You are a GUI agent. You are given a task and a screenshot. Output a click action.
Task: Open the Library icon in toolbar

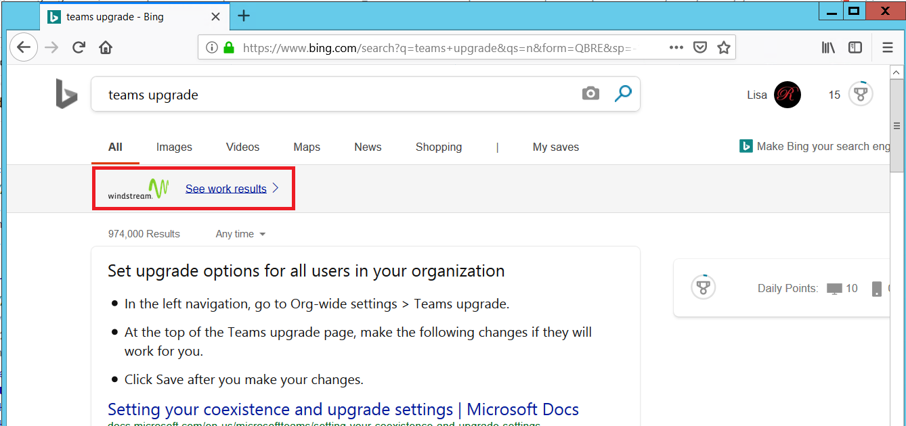828,47
